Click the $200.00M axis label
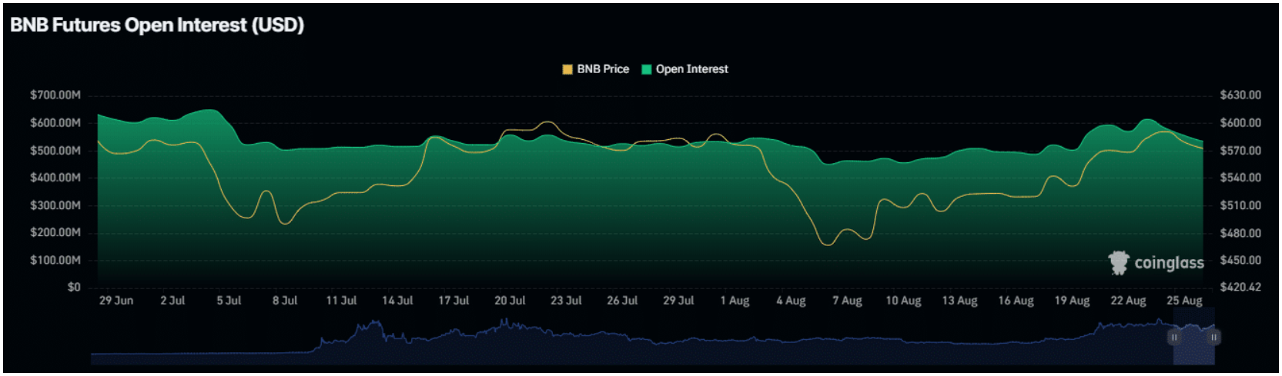The height and width of the screenshot is (376, 1282). (x=55, y=233)
